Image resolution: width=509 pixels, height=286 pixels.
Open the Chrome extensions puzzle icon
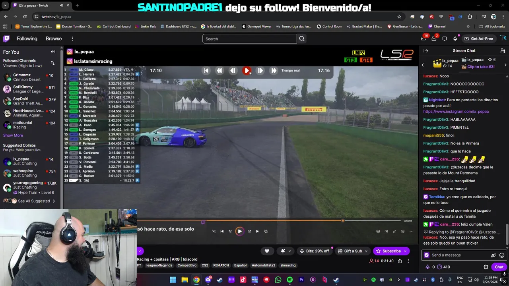[x=470, y=17]
